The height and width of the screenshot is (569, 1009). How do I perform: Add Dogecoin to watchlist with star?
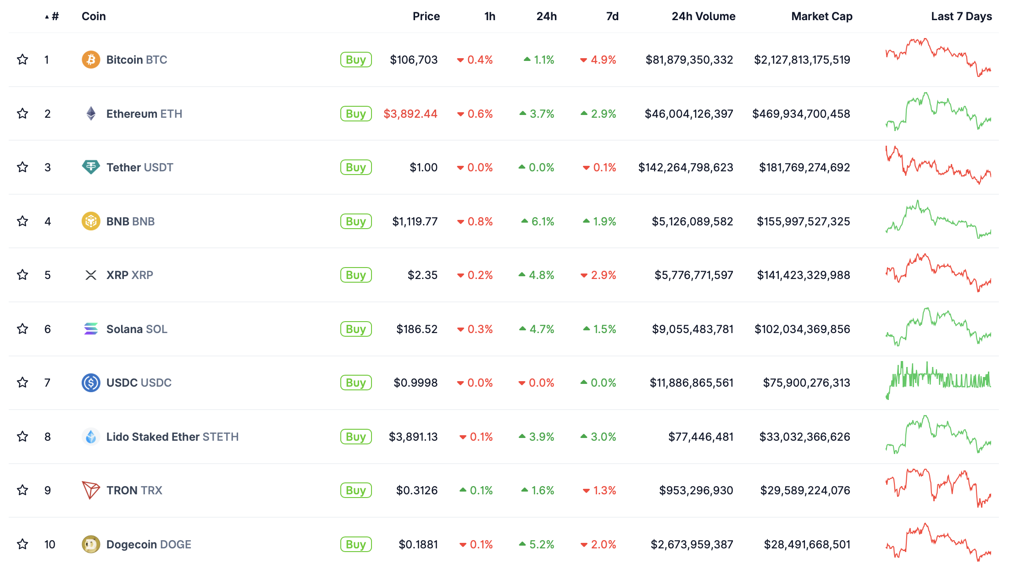coord(22,544)
